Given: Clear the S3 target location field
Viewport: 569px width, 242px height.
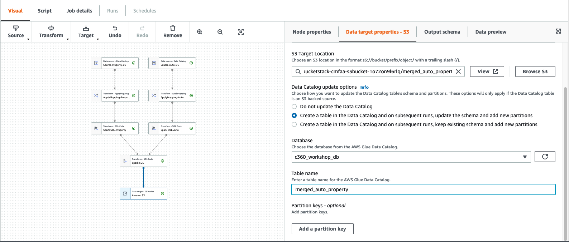Looking at the screenshot, I should tap(458, 71).
